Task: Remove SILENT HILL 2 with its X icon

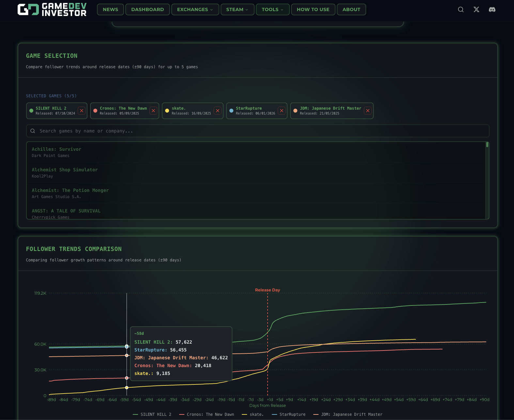Action: 82,111
